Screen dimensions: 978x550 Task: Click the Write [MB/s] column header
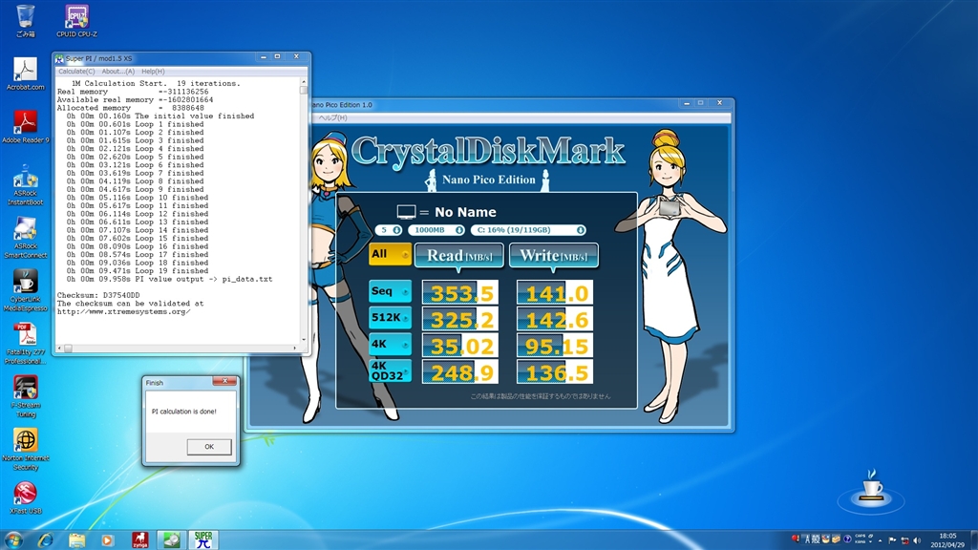[x=554, y=256]
